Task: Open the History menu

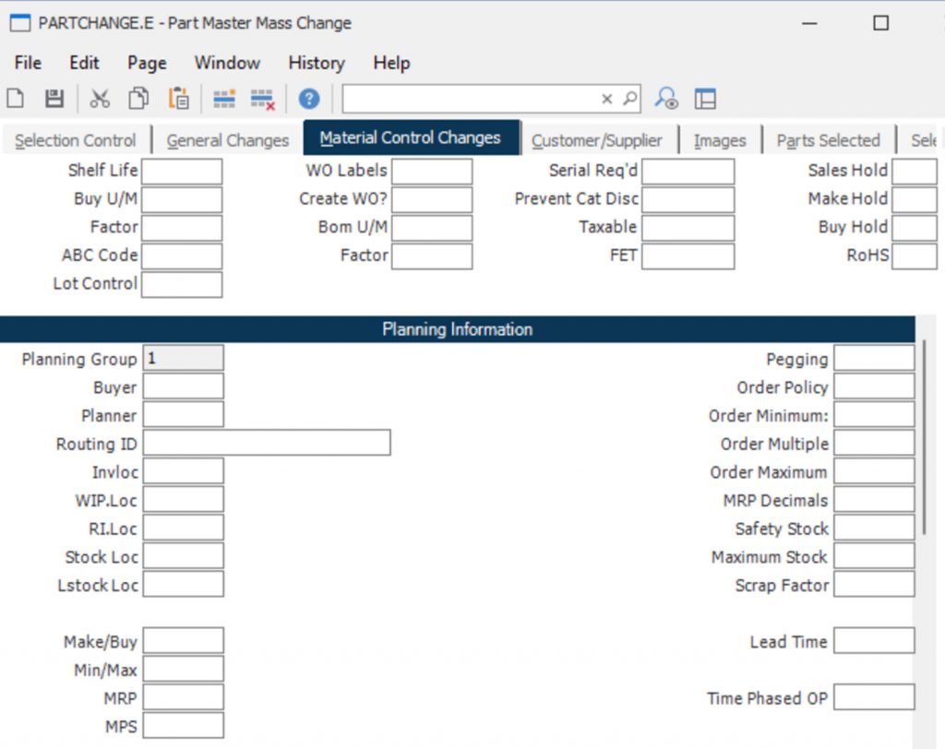Action: [317, 63]
